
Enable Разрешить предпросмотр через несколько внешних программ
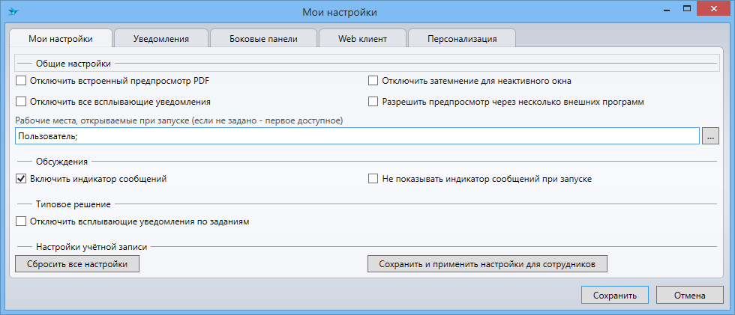[x=373, y=101]
